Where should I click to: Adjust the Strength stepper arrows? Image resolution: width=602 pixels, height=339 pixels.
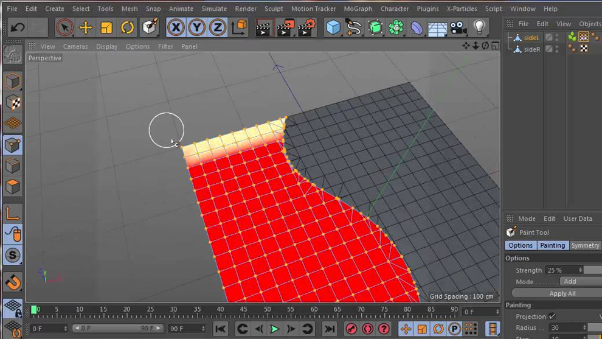pyautogui.click(x=580, y=270)
